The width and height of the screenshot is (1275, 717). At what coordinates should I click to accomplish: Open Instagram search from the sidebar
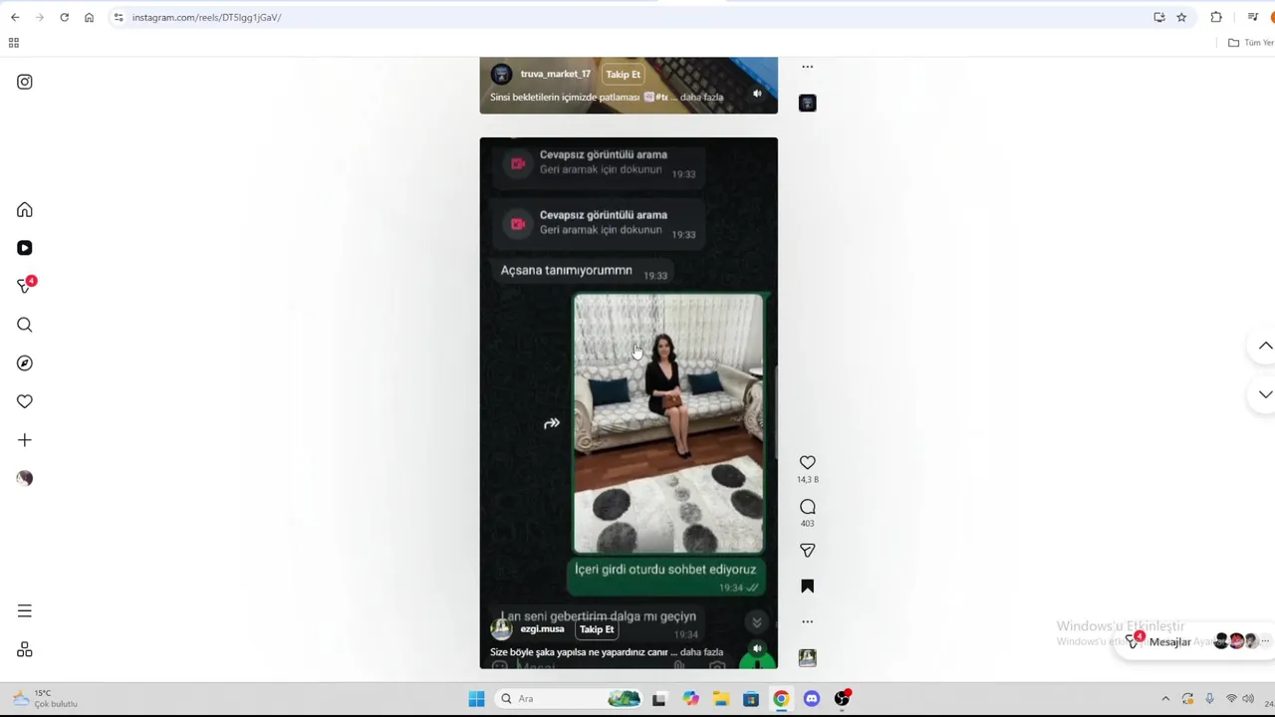coord(25,325)
